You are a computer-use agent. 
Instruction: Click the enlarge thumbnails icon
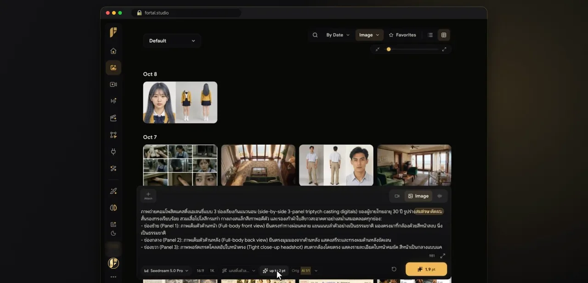444,49
